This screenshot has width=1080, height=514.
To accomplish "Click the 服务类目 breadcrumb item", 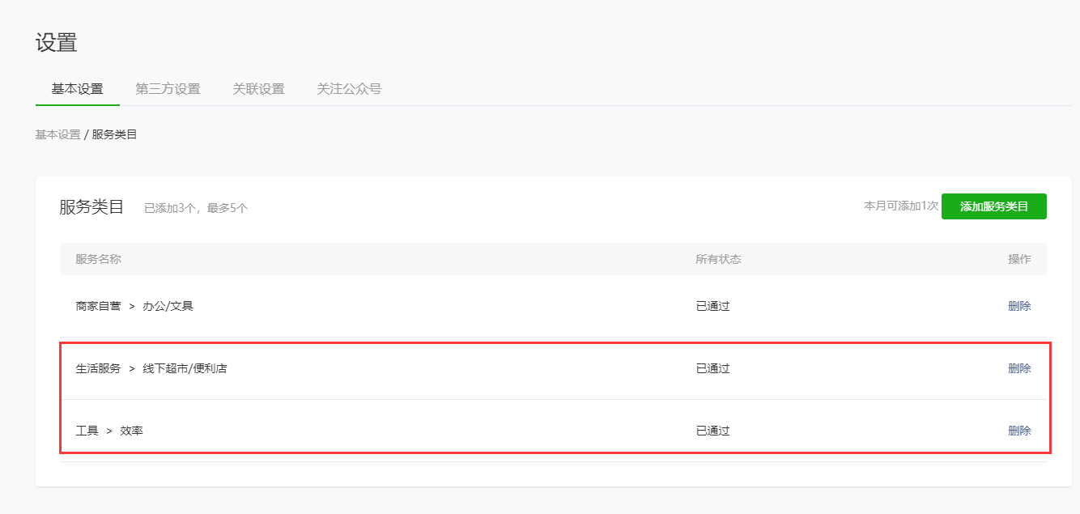I will (114, 134).
